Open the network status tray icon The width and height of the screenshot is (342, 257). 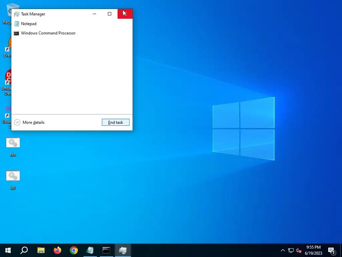[291, 250]
